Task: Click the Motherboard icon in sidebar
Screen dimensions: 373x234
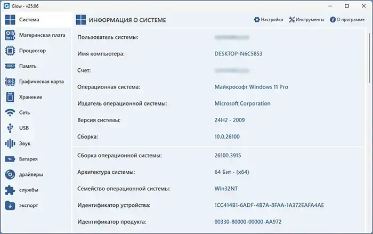Action: (x=10, y=35)
